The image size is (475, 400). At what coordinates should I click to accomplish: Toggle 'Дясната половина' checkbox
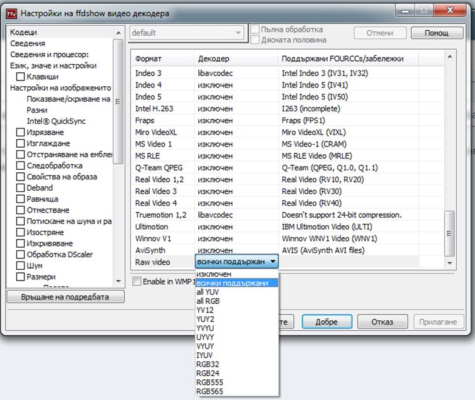click(255, 40)
